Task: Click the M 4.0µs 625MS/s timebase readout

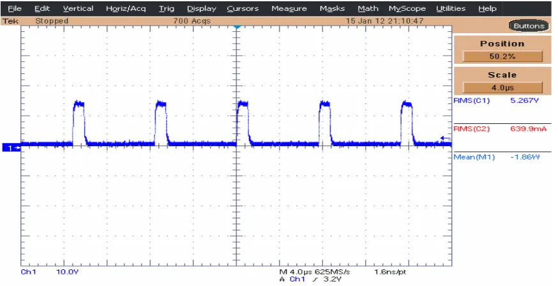Action: click(315, 272)
